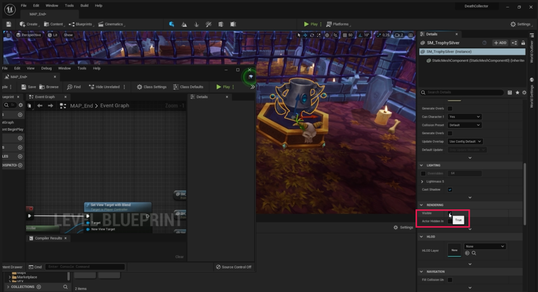This screenshot has height=292, width=538.
Task: Collapse the HLOD section
Action: pos(422,236)
